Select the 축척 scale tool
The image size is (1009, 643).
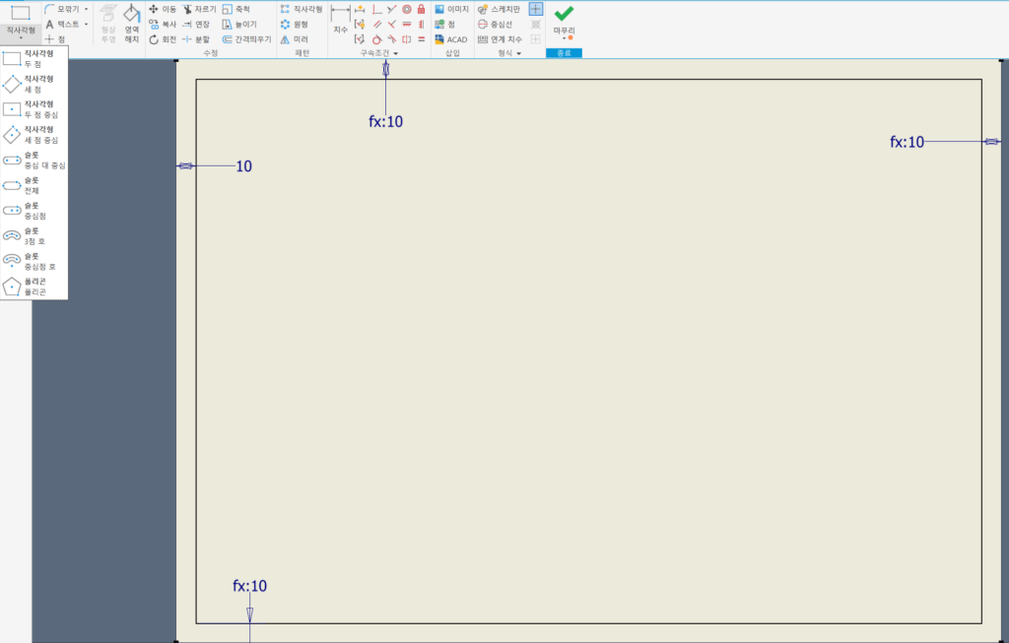pyautogui.click(x=236, y=9)
